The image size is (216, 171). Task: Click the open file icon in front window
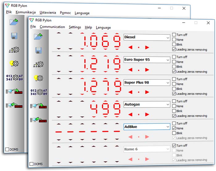[x=39, y=36]
